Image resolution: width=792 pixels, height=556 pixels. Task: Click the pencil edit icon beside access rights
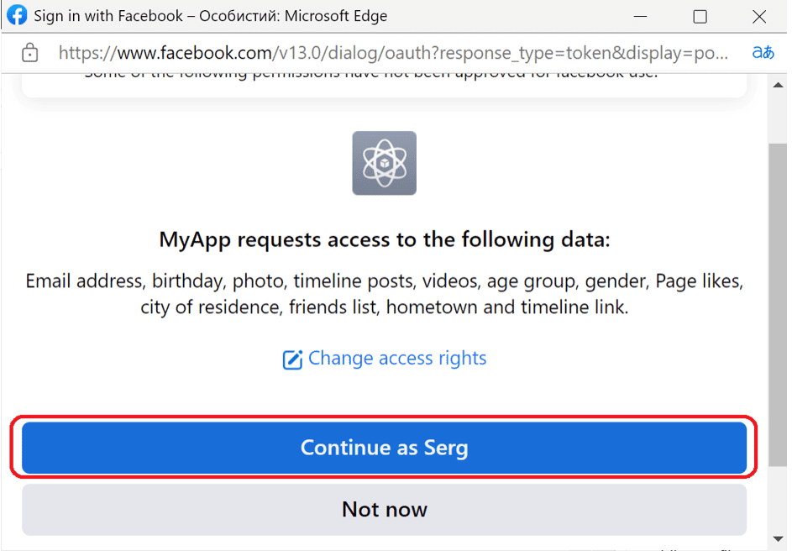click(x=292, y=359)
